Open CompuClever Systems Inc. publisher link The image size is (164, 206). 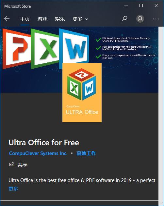(38, 153)
